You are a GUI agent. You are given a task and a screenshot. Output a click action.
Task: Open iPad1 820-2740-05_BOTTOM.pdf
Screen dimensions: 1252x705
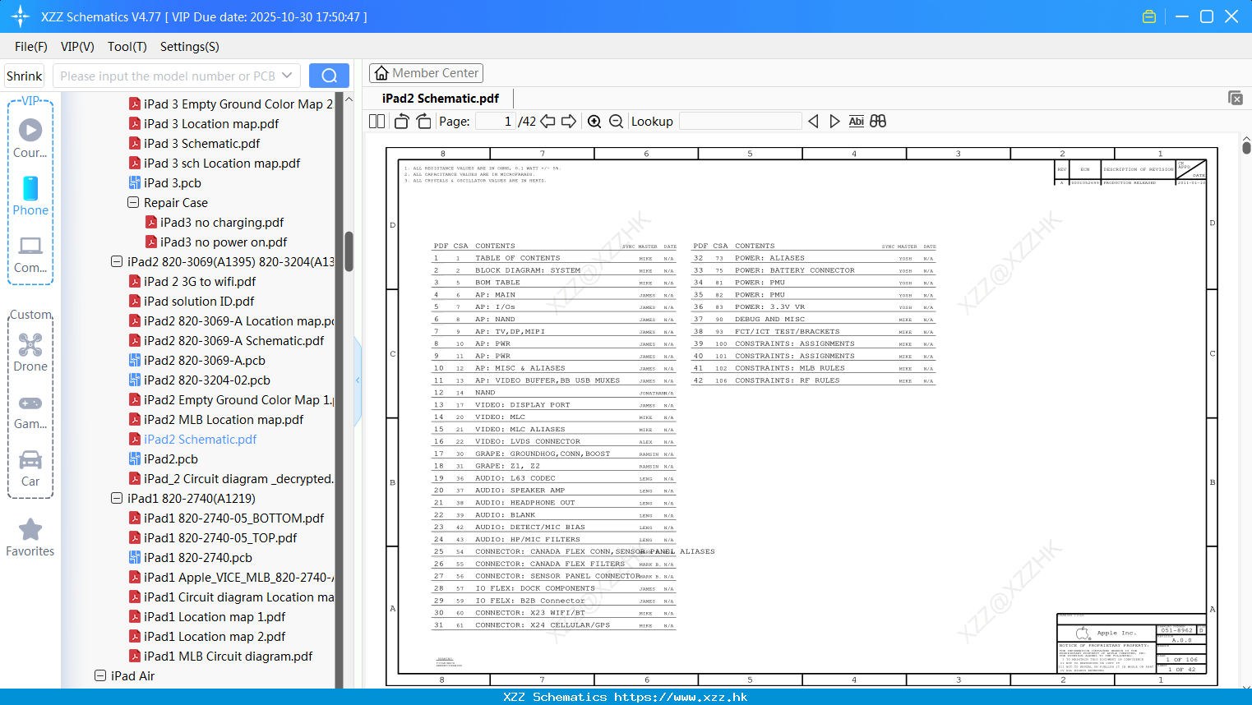pos(226,518)
